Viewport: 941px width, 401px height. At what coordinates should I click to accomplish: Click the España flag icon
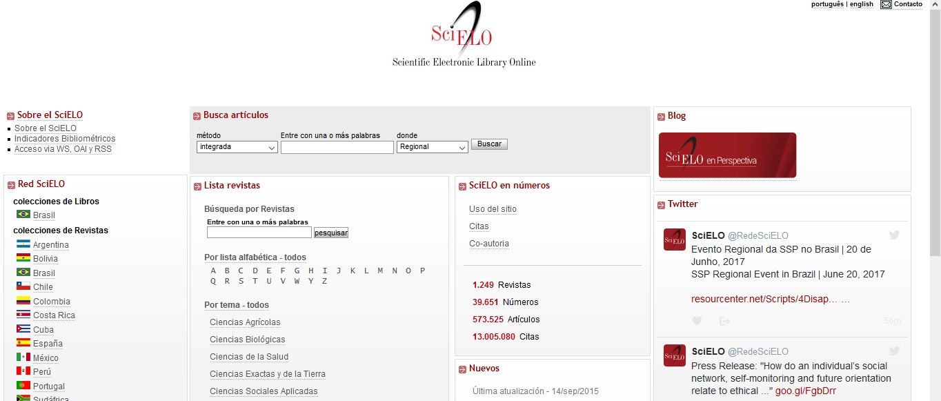click(23, 343)
